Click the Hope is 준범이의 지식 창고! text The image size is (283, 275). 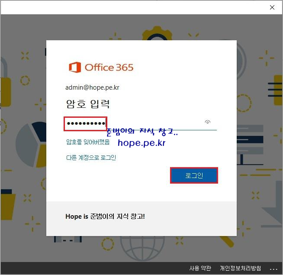[105, 217]
